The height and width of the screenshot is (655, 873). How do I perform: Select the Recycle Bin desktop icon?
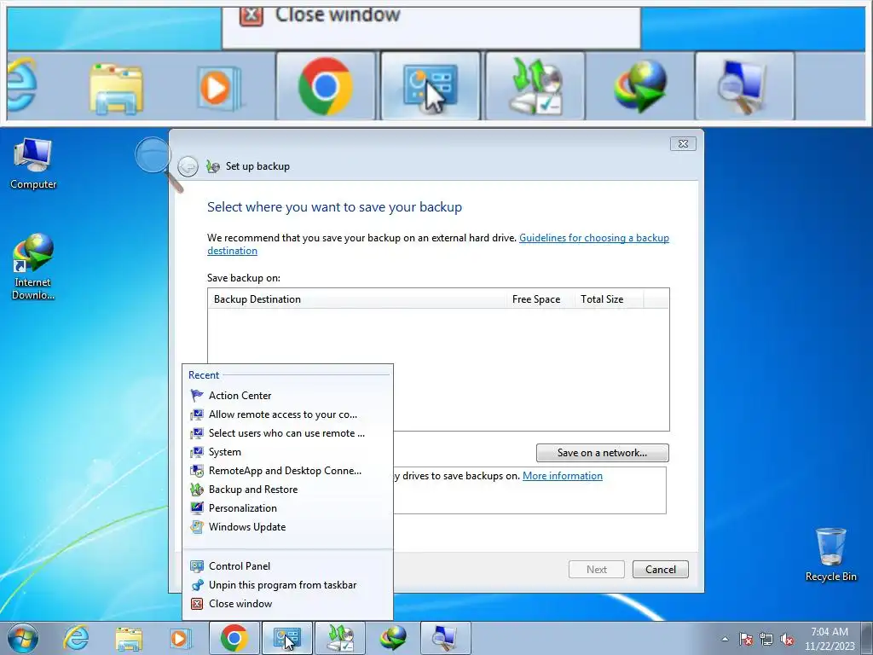coord(830,554)
